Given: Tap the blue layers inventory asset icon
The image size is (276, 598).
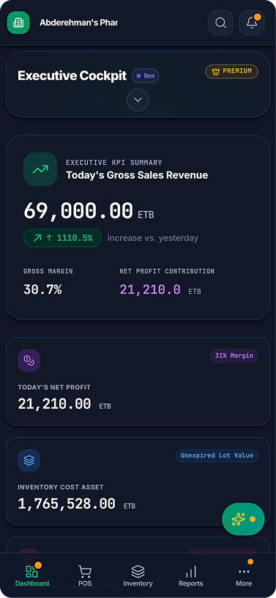Looking at the screenshot, I should (x=29, y=460).
